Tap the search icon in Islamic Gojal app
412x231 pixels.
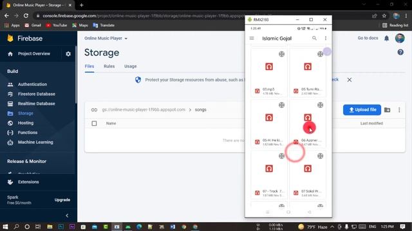pyautogui.click(x=314, y=38)
